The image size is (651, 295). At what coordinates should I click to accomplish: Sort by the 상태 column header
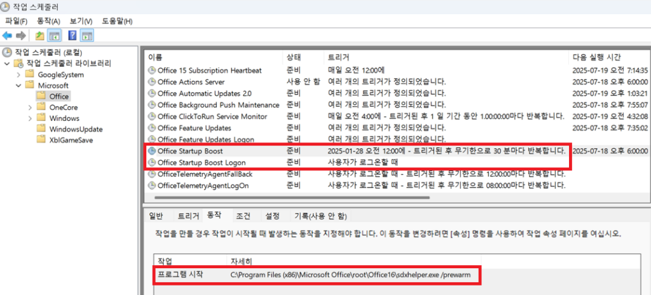tap(303, 57)
